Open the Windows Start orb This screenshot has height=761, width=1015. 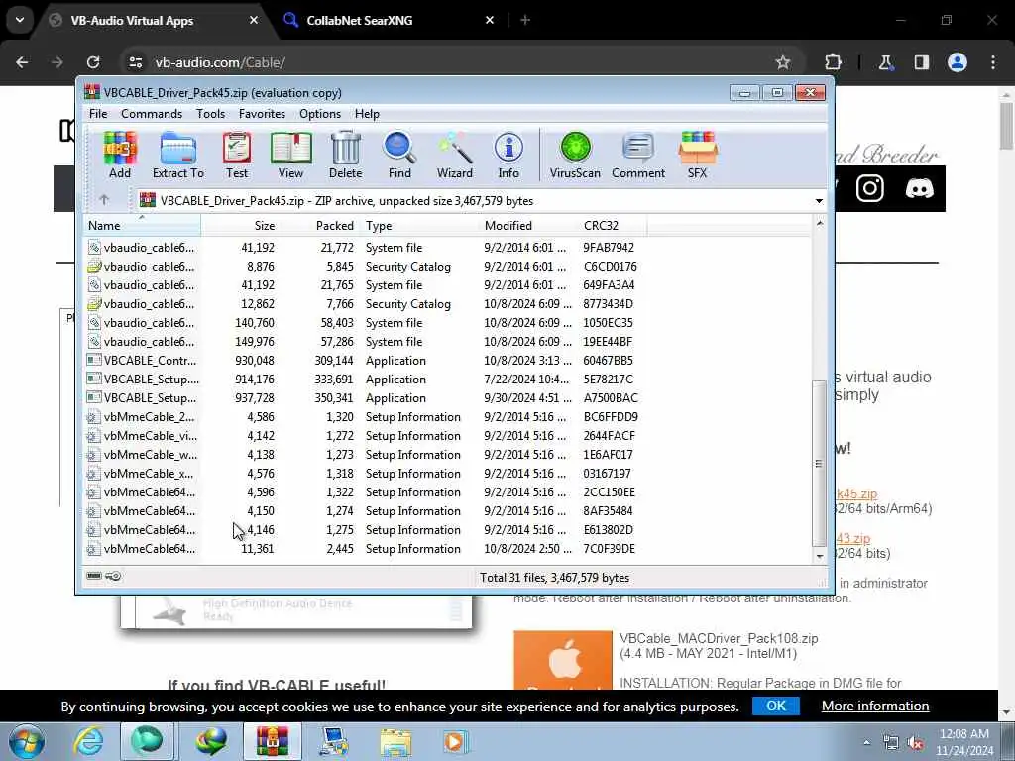tap(27, 741)
